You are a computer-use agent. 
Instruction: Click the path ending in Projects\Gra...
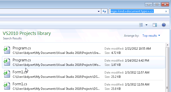click(57, 53)
